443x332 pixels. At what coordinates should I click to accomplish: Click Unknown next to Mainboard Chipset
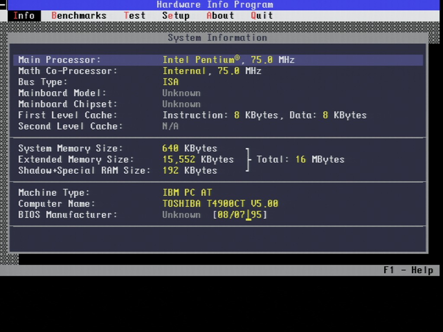pyautogui.click(x=181, y=104)
